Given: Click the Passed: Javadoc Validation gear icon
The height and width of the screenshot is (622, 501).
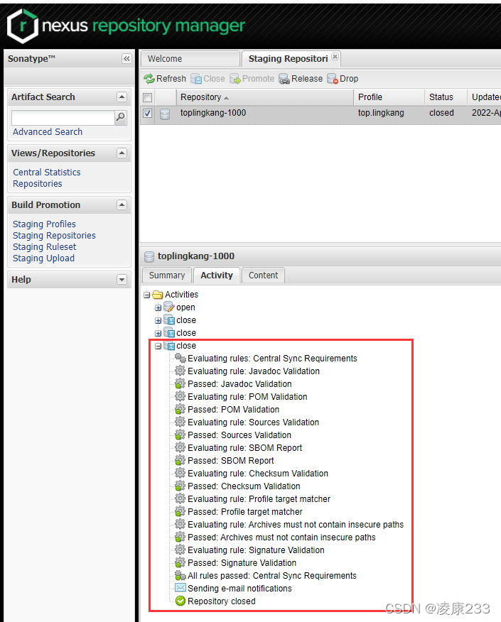Looking at the screenshot, I should (181, 383).
